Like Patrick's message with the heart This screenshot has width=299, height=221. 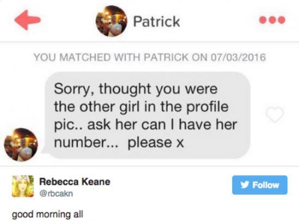pyautogui.click(x=275, y=114)
